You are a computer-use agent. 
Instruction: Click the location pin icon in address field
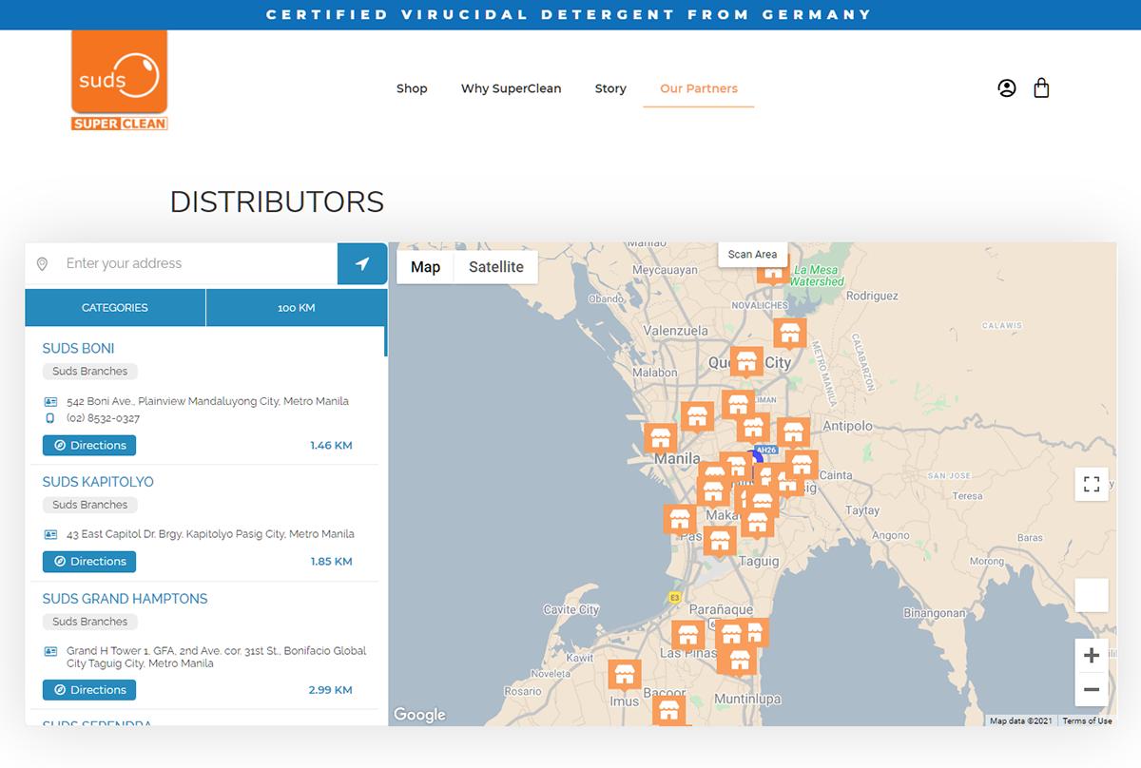click(42, 264)
